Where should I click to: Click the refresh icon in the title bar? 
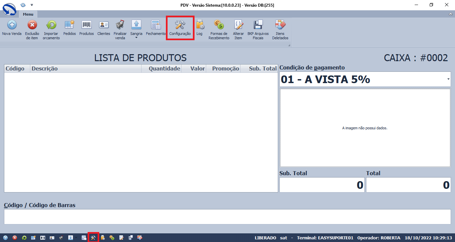pyautogui.click(x=23, y=5)
